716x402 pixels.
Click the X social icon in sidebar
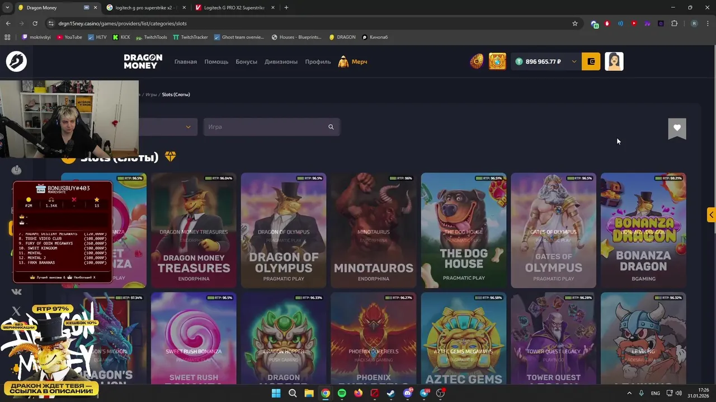click(x=16, y=311)
